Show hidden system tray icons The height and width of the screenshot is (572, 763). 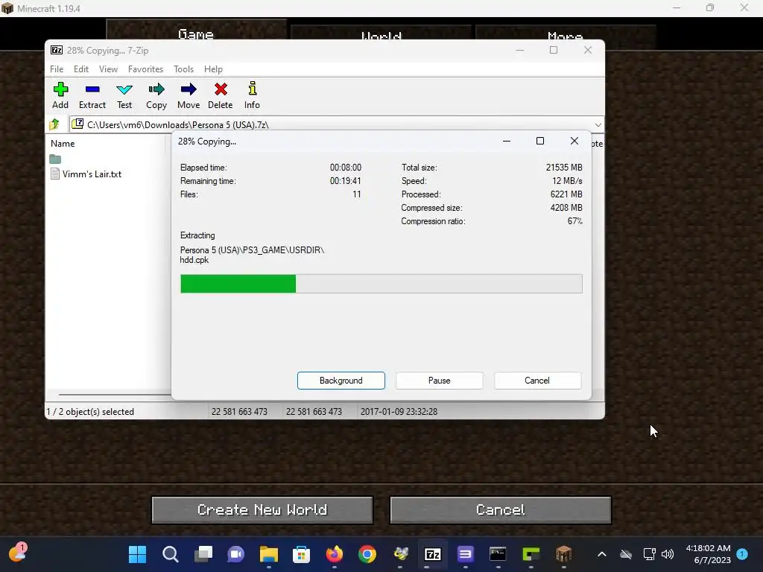[x=602, y=554]
